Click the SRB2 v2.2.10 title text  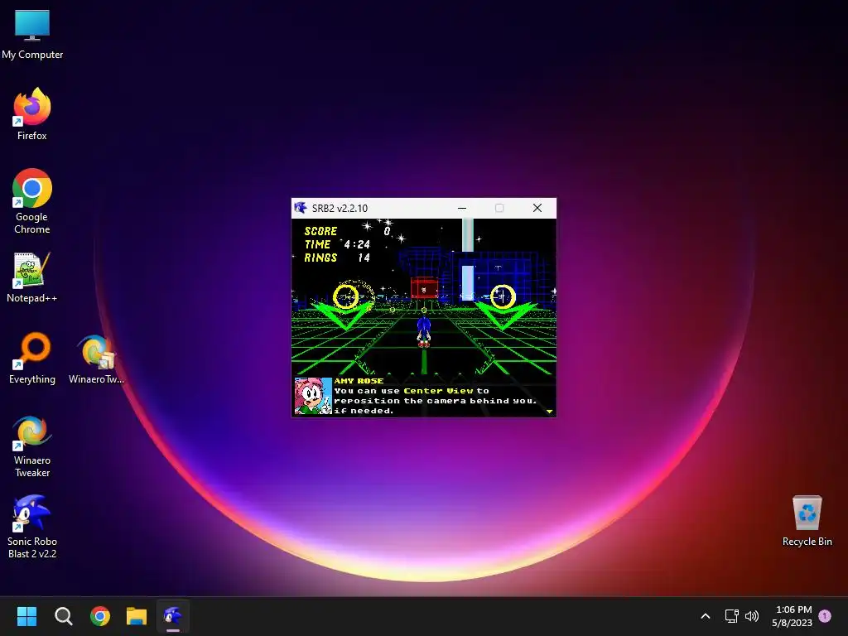340,208
